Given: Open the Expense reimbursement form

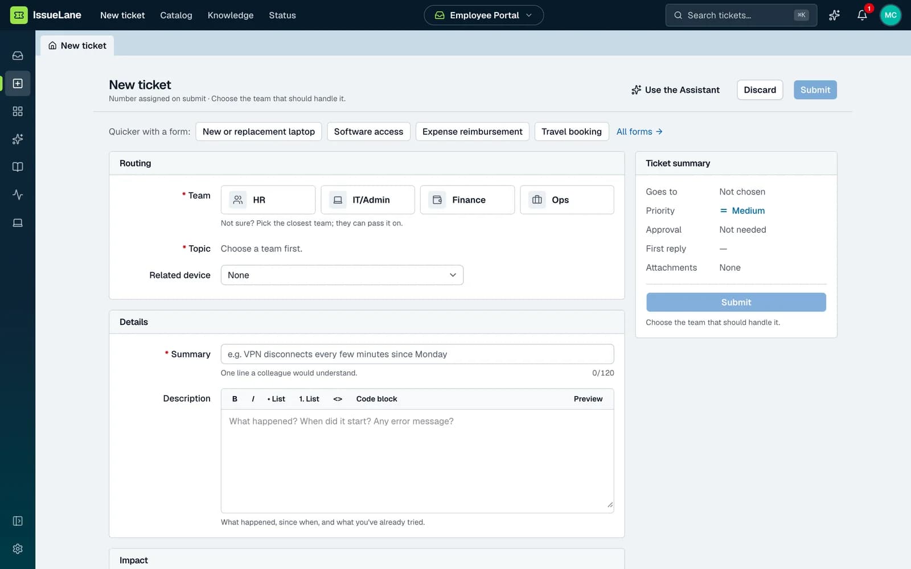Looking at the screenshot, I should tap(472, 131).
